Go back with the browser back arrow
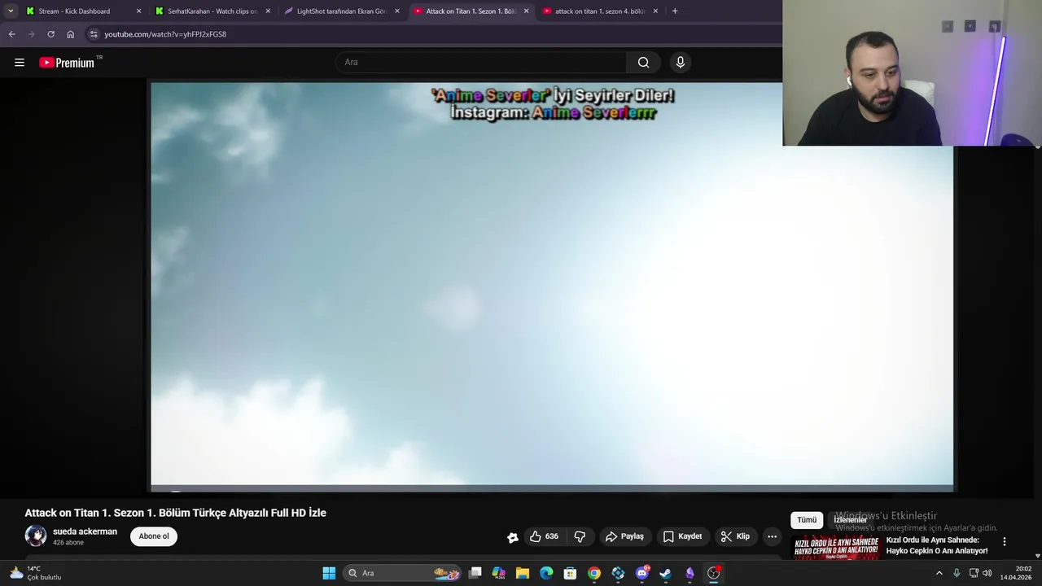This screenshot has height=586, width=1042. tap(11, 34)
